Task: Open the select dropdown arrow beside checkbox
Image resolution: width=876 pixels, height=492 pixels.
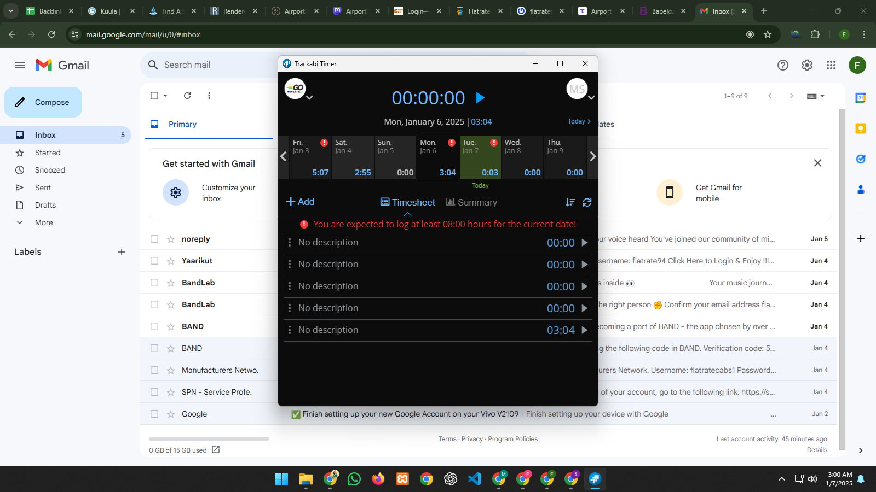Action: click(x=165, y=96)
